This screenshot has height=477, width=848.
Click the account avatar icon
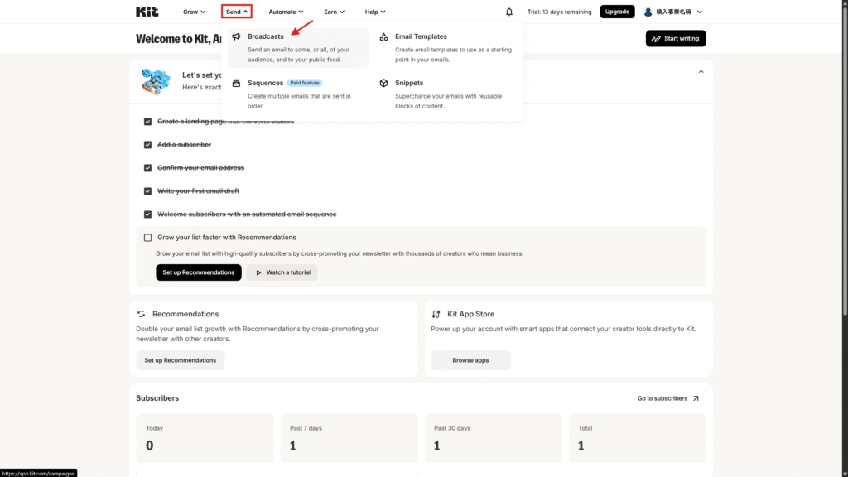tap(648, 12)
